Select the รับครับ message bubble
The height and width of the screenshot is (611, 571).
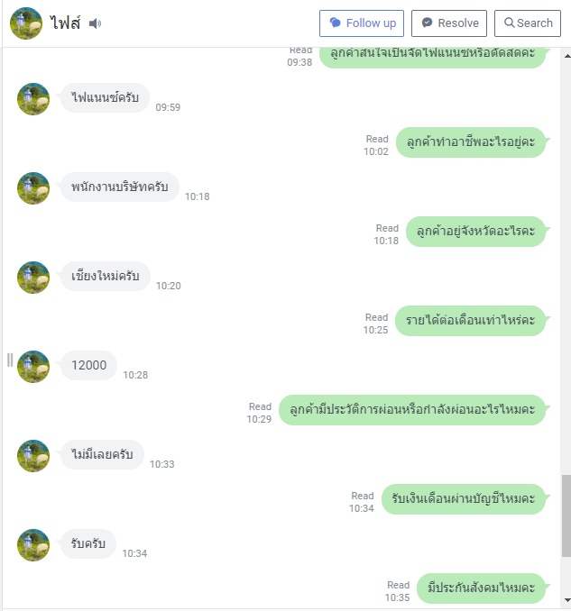88,543
